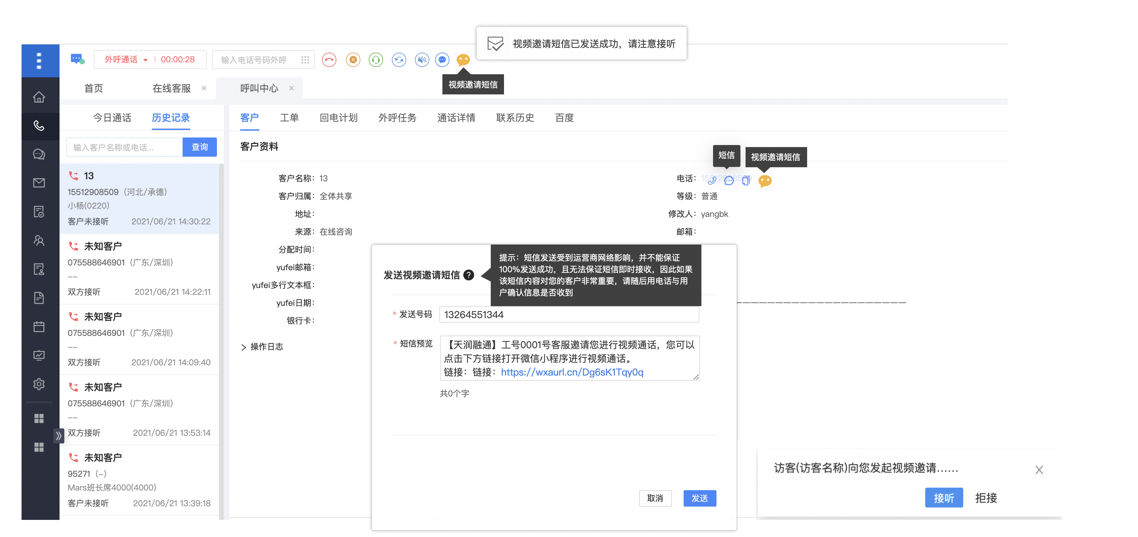Open the 工单 tab
The height and width of the screenshot is (537, 1138).
coord(289,117)
